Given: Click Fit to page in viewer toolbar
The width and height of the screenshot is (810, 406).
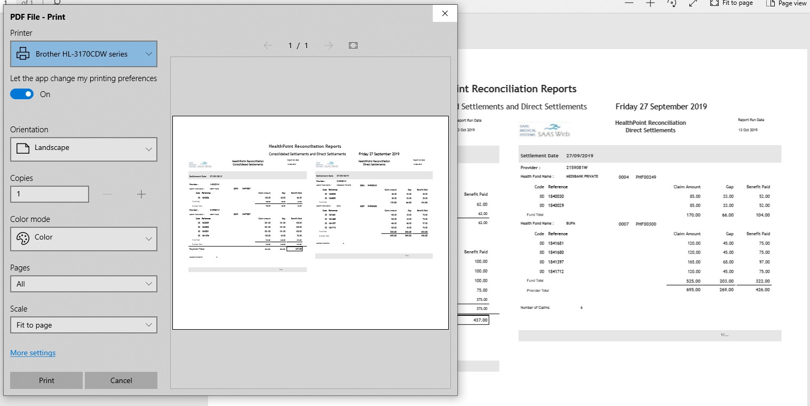Looking at the screenshot, I should coord(732,3).
